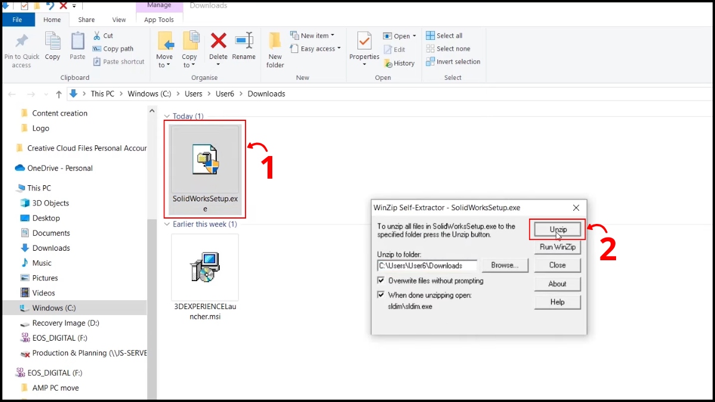Screen dimensions: 715x402
Task: Click Browse... to choose unzip folder
Action: [505, 265]
